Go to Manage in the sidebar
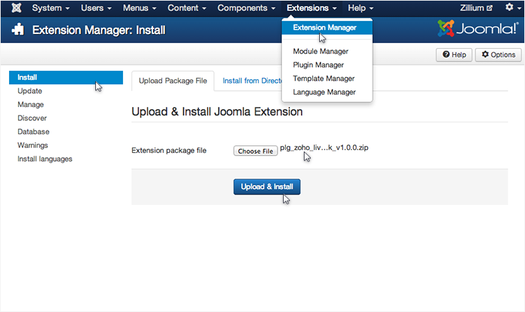 [31, 104]
